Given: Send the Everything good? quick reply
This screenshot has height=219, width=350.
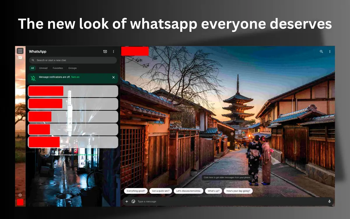Looking at the screenshot, I should click(136, 191).
